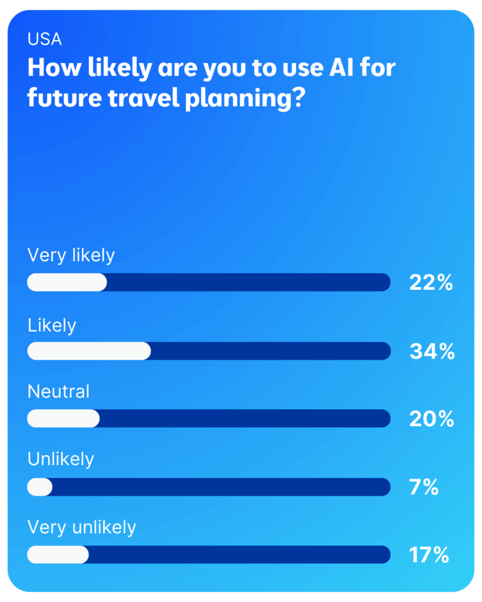Image resolution: width=482 pixels, height=602 pixels.
Task: Click the white filled part of the 'Neutral' bar
Action: coord(64,419)
